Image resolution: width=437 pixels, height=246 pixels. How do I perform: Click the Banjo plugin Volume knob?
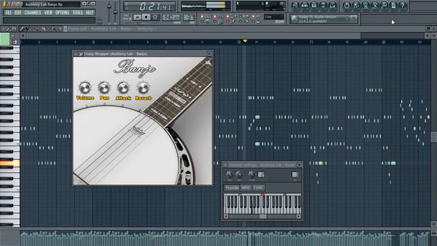[x=85, y=88]
